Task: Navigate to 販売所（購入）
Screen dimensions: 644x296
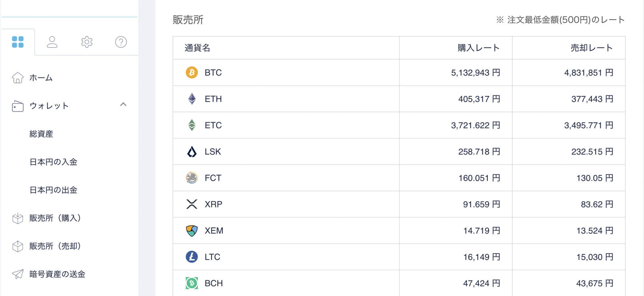Action: click(x=55, y=218)
